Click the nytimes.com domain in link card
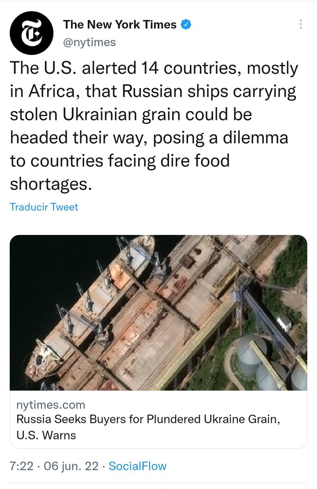The image size is (317, 489). point(51,405)
